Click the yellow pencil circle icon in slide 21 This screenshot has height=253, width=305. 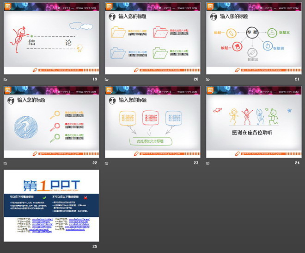point(231,33)
